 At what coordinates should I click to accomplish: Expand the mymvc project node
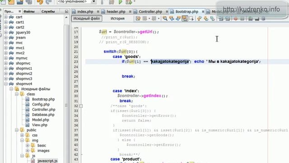click(x=6, y=58)
